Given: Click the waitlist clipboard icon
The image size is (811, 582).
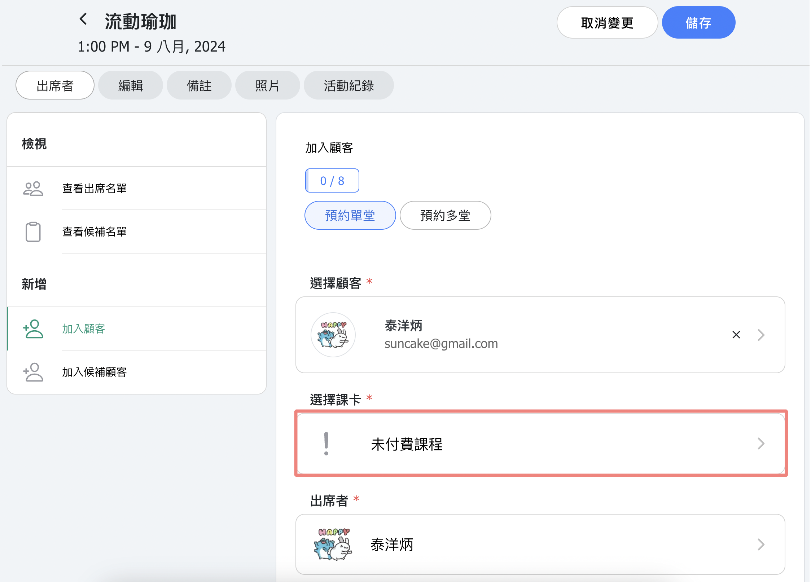Looking at the screenshot, I should [x=33, y=232].
